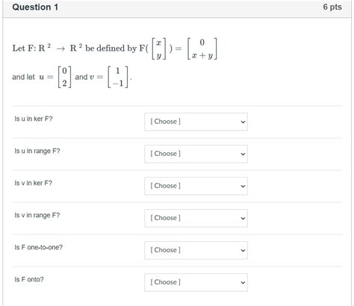The image size is (354, 306).
Task: Open the dropdown for 'Is F onto?'
Action: (196, 282)
